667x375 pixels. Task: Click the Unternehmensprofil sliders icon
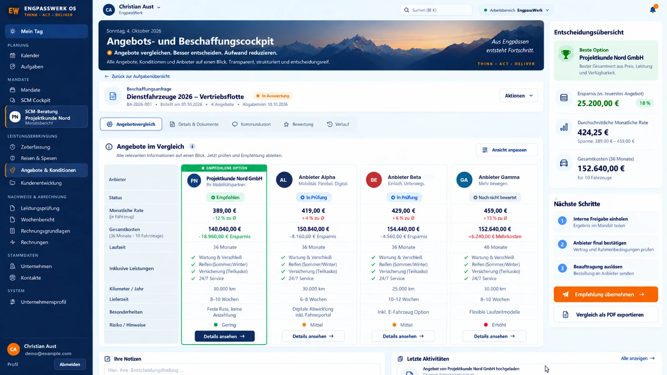coord(13,302)
